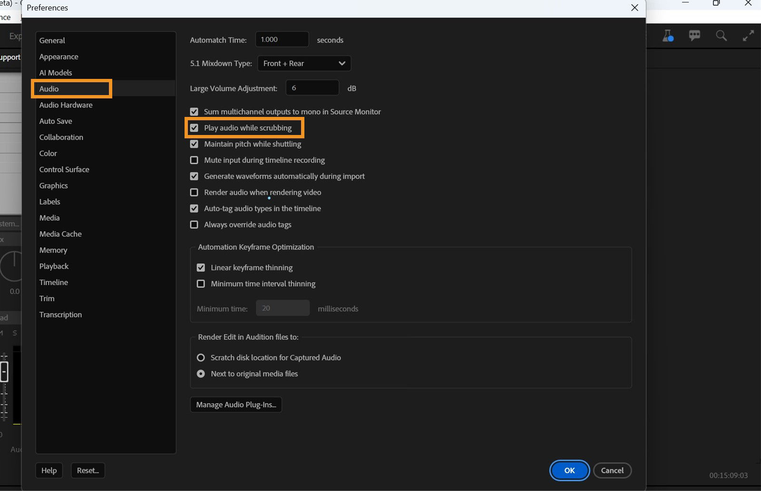The height and width of the screenshot is (491, 761).
Task: Click the Beta experiment flask icon
Action: pos(668,35)
